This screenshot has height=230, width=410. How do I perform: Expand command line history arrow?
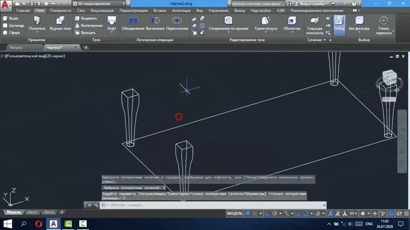point(324,205)
